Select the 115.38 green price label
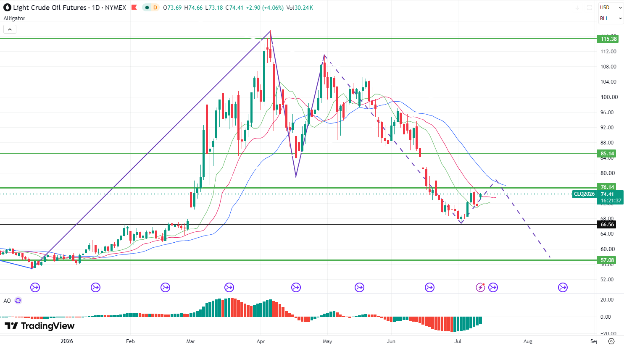The height and width of the screenshot is (346, 624). click(608, 39)
